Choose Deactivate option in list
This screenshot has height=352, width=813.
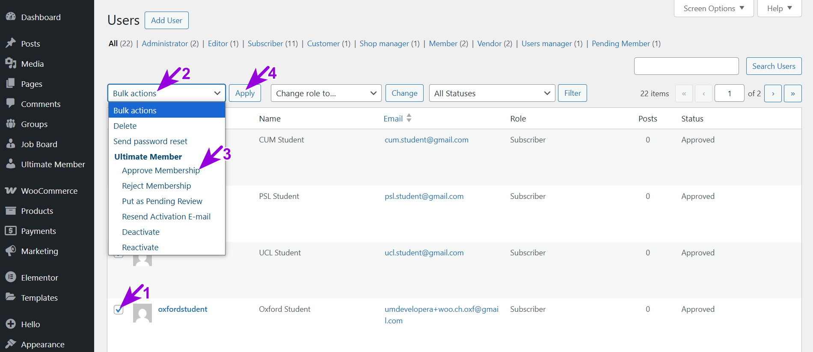(167, 232)
